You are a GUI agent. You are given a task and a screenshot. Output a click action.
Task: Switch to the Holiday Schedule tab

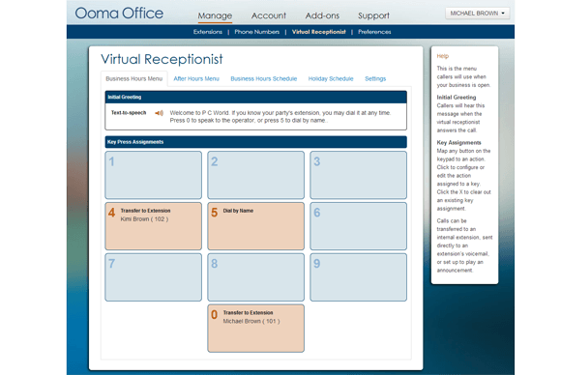click(x=331, y=78)
